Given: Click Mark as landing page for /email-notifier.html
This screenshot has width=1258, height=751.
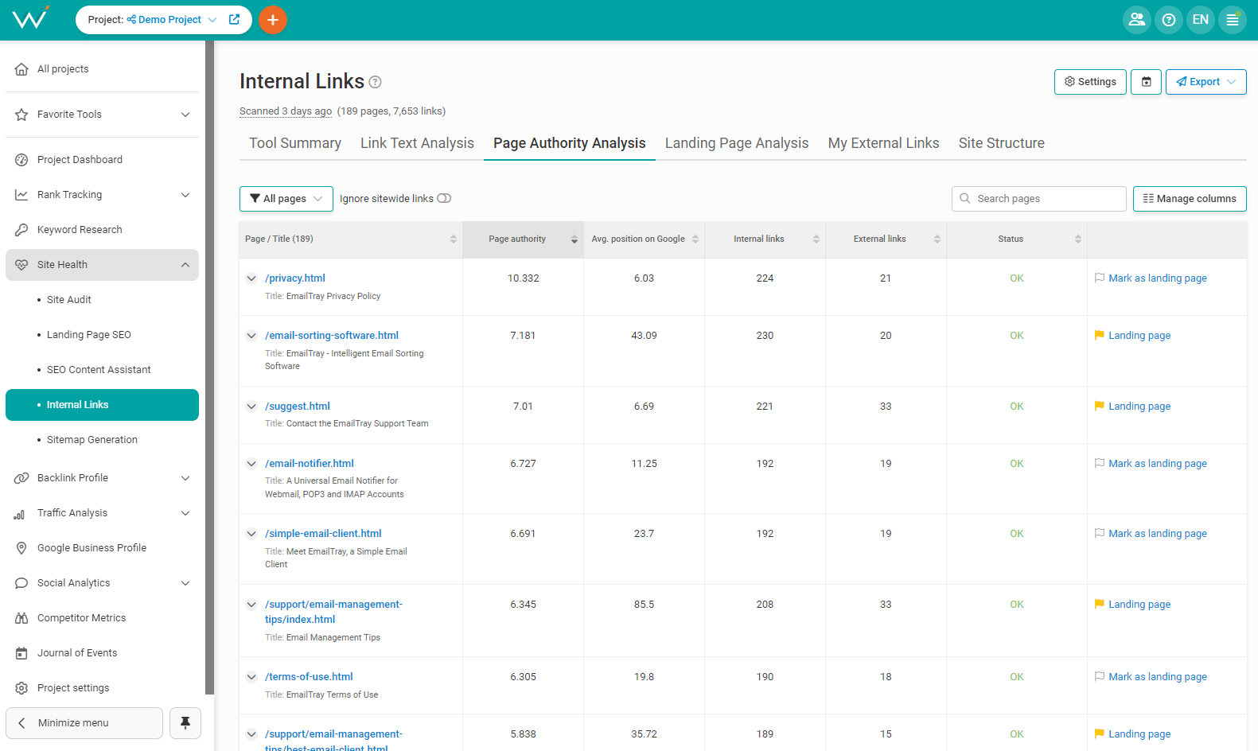Looking at the screenshot, I should [x=1158, y=464].
